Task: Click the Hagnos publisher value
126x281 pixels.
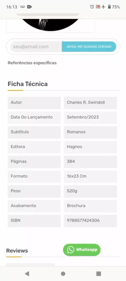Action: [75, 147]
